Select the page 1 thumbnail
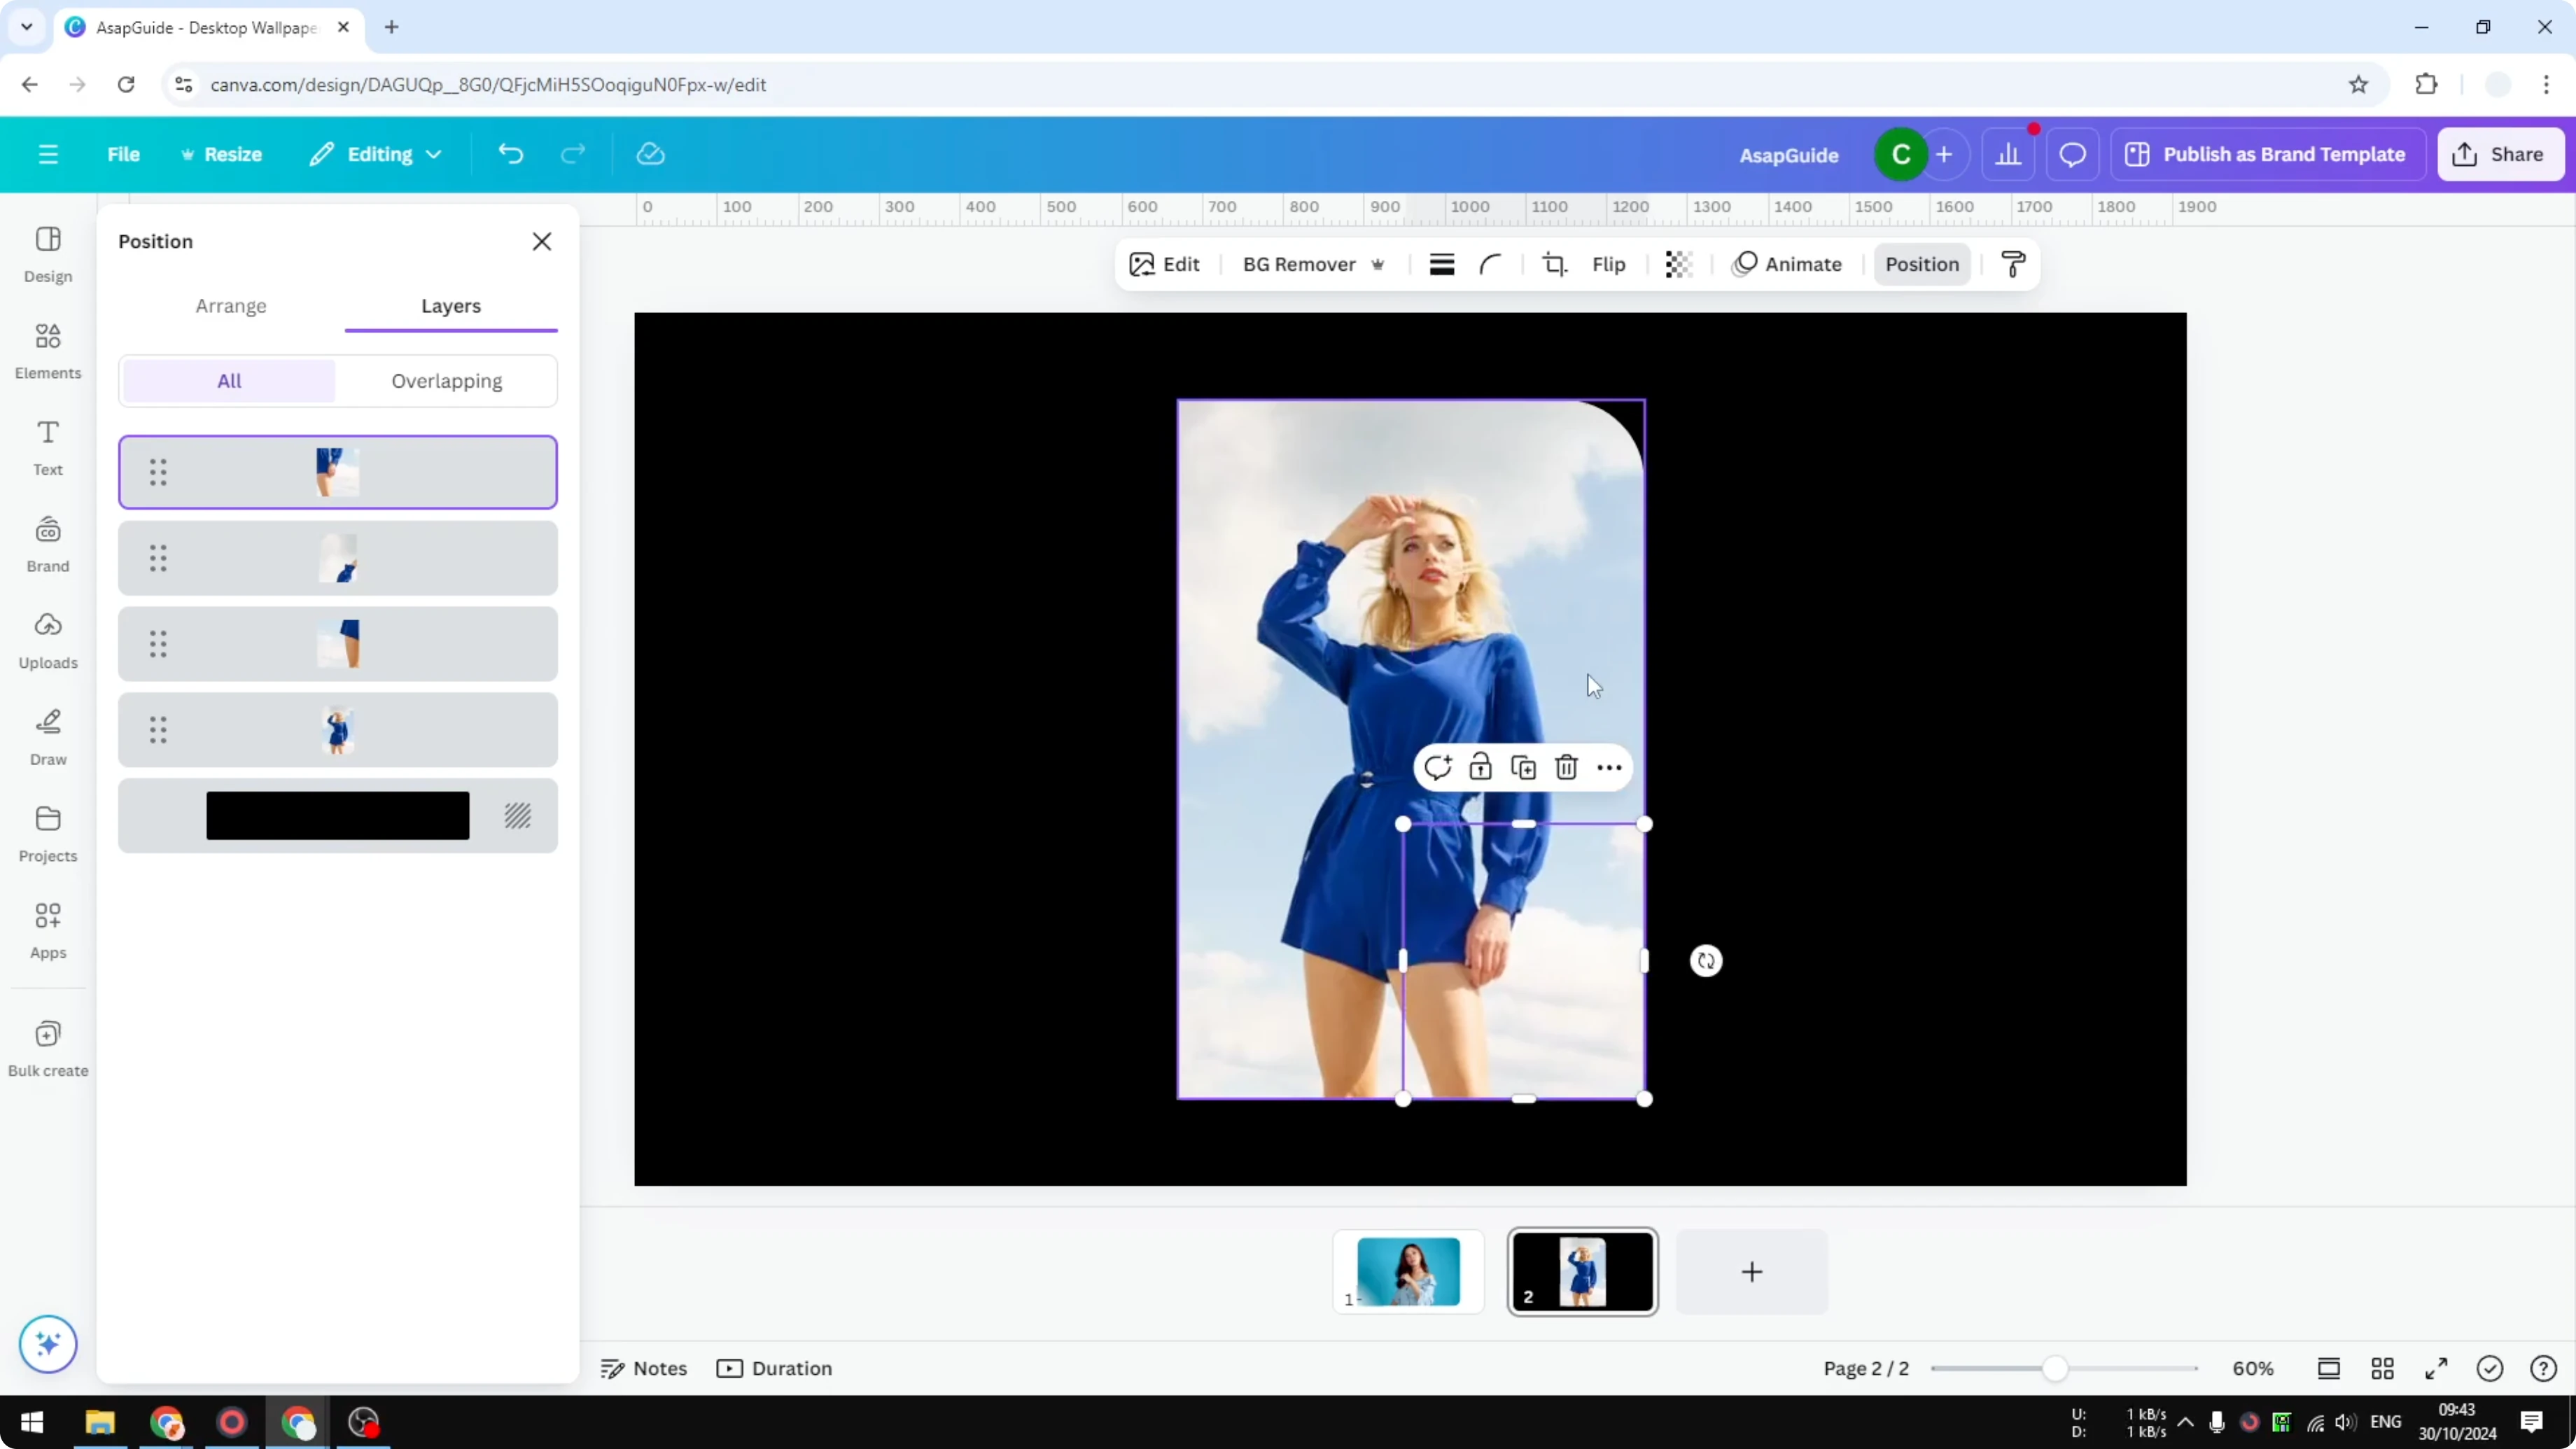Screen dimensions: 2576x1449 (1407, 1272)
